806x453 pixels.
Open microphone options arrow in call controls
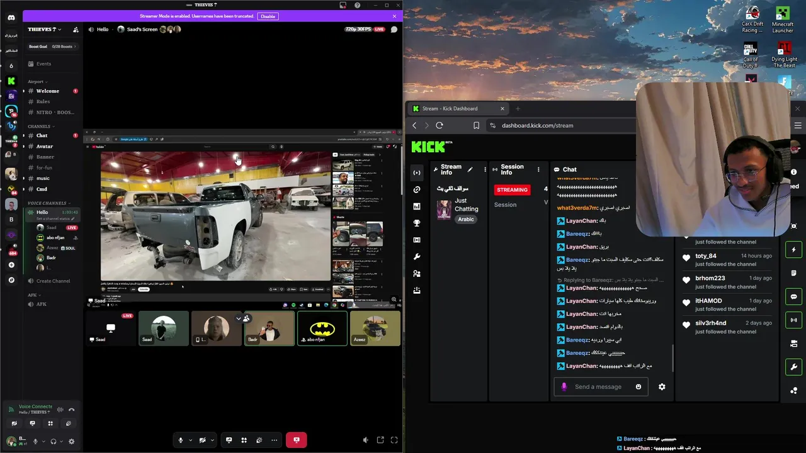[190, 440]
